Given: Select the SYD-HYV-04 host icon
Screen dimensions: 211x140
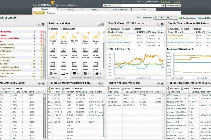Looking at the screenshot, I should pos(64,50).
